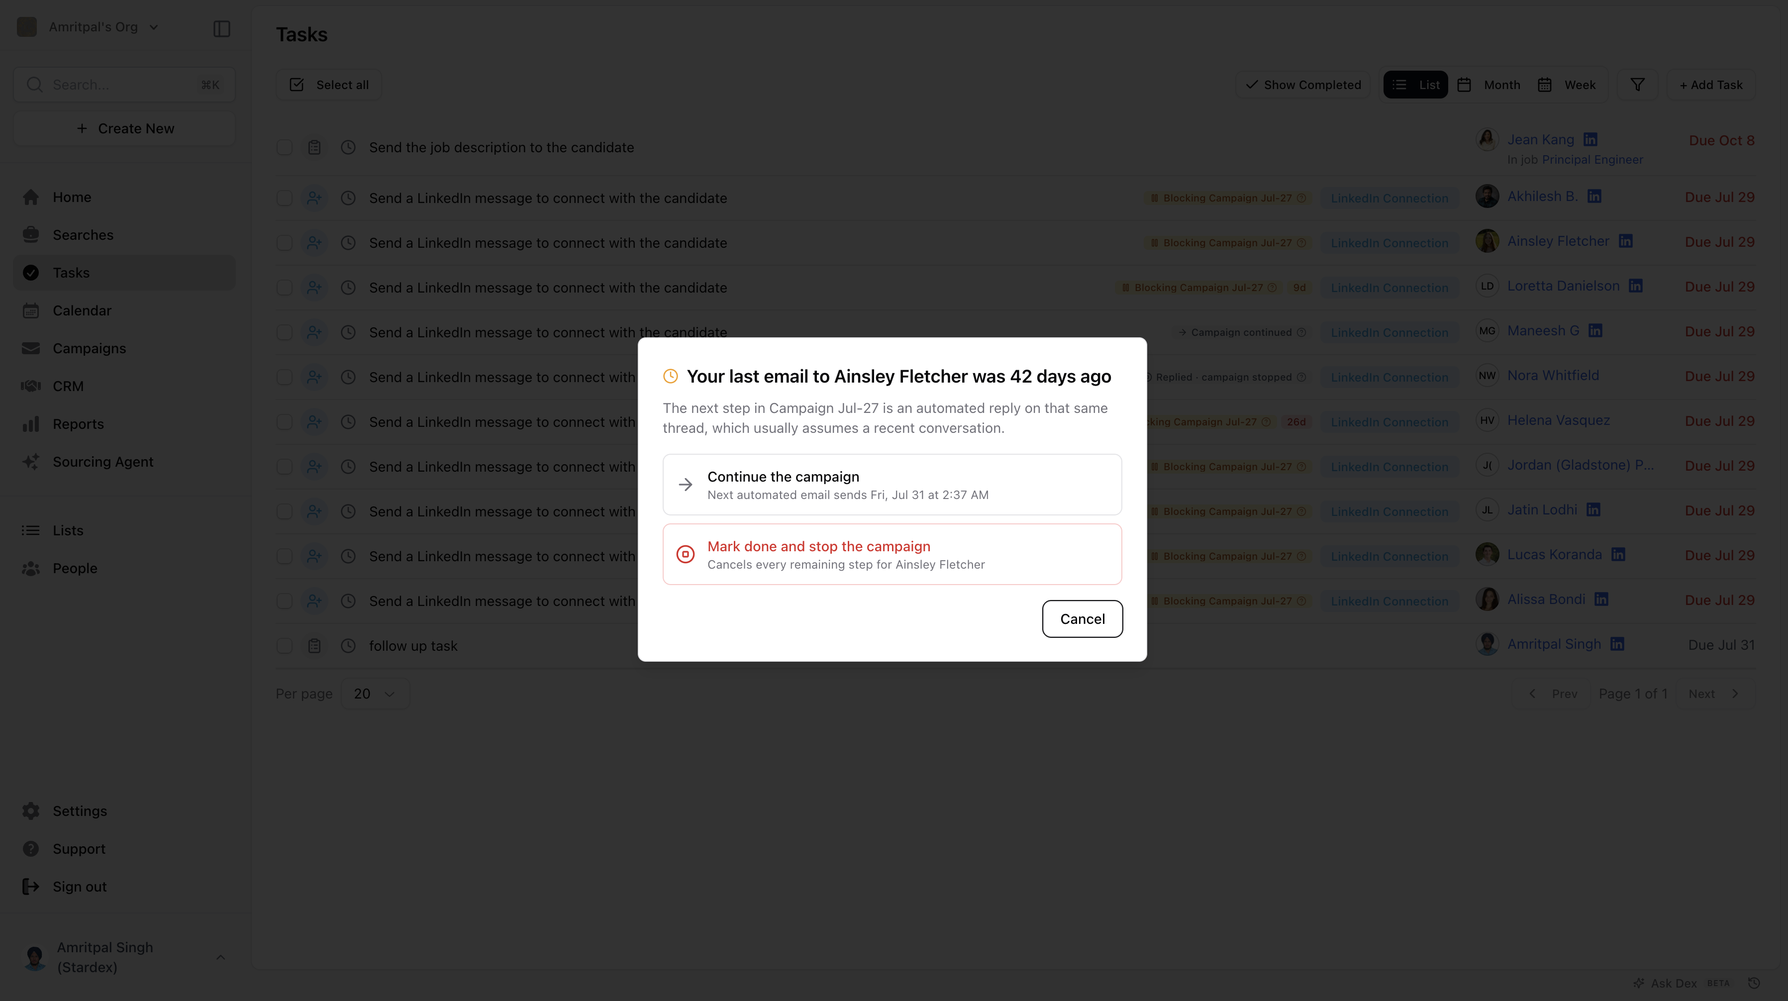This screenshot has height=1001, width=1788.
Task: Click the Support question mark icon
Action: tap(30, 849)
